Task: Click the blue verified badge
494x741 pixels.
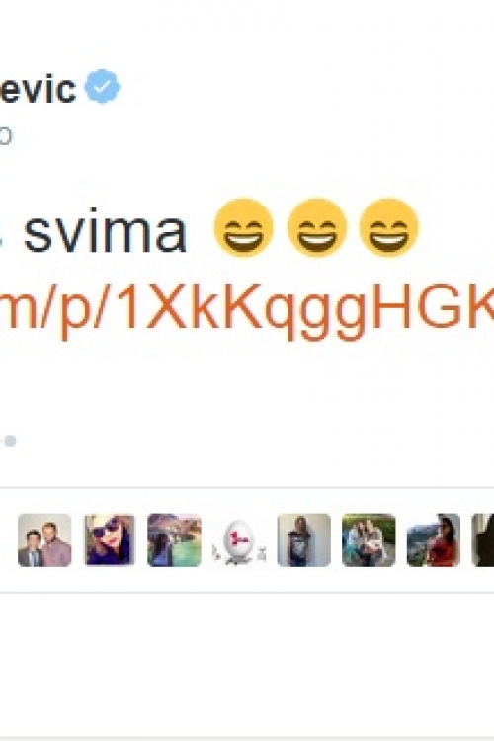Action: [x=102, y=86]
